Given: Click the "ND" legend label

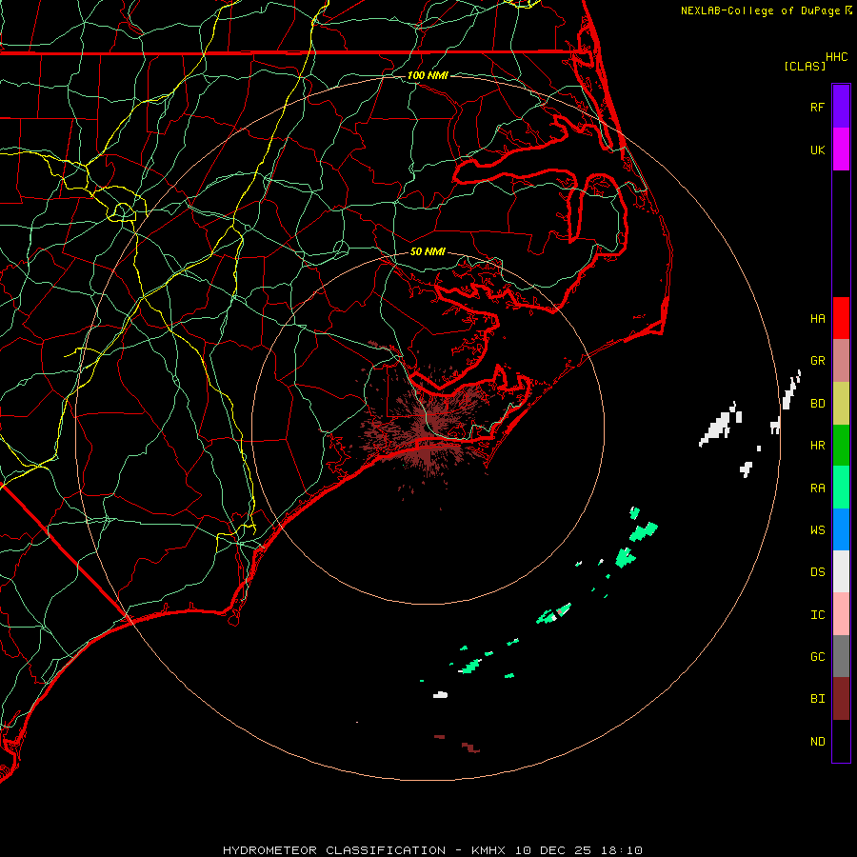Looking at the screenshot, I should [817, 741].
